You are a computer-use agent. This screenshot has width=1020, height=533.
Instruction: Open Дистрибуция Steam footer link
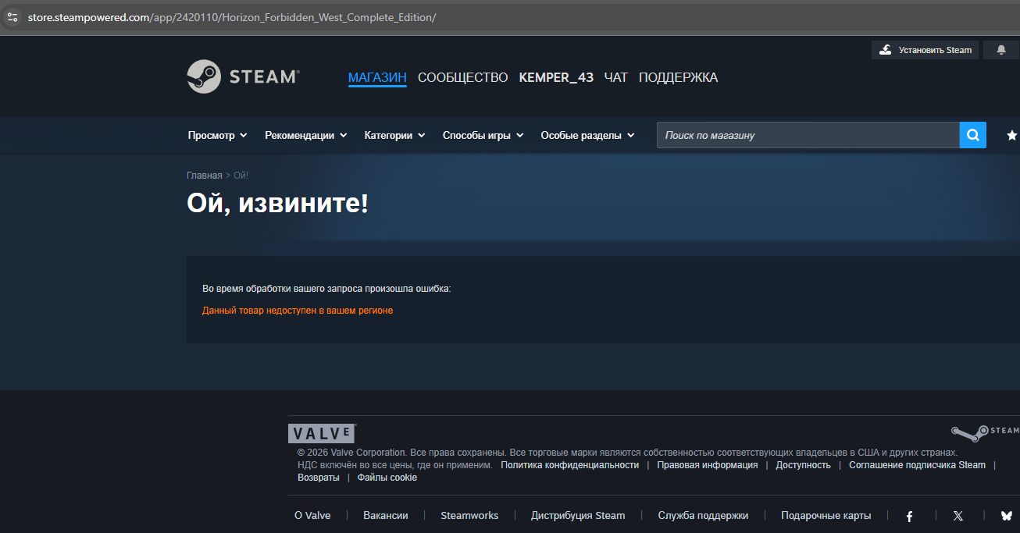coord(578,515)
